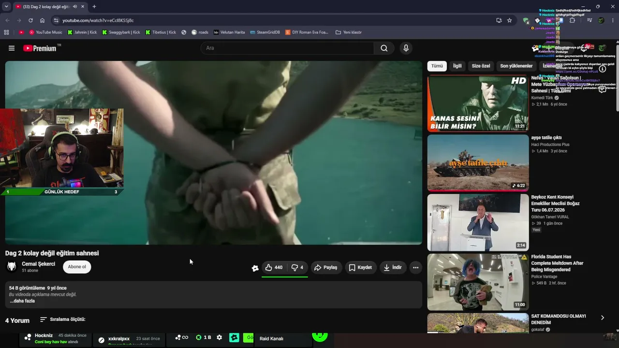Open YouTube Music bookmark
Screen dimensions: 619x348
tap(45, 32)
